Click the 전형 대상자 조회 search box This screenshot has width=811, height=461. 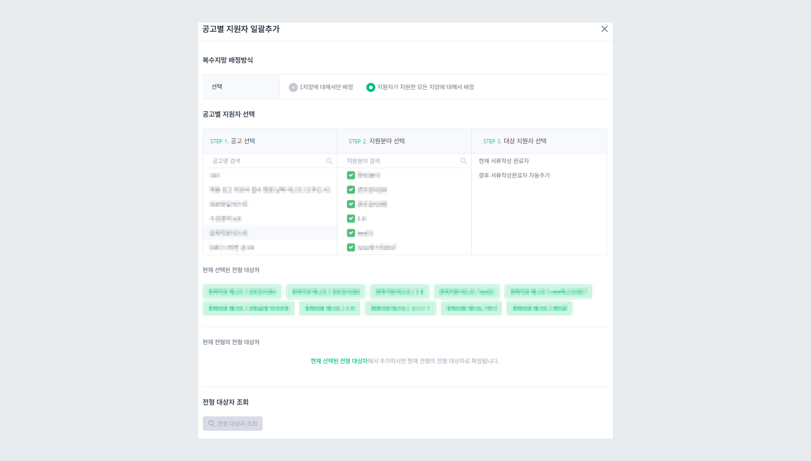232,423
